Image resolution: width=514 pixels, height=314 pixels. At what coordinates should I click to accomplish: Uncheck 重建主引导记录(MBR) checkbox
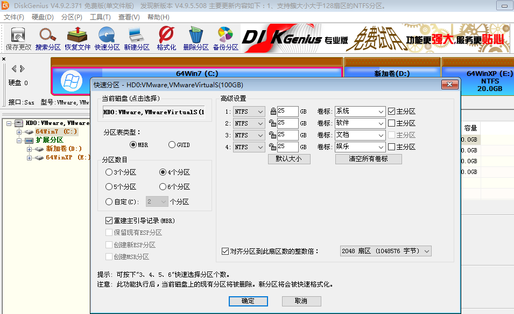coord(109,221)
